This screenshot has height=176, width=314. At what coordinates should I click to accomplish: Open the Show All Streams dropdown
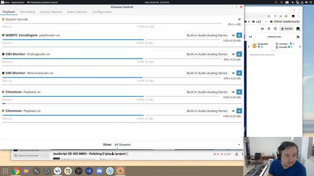click(x=177, y=145)
